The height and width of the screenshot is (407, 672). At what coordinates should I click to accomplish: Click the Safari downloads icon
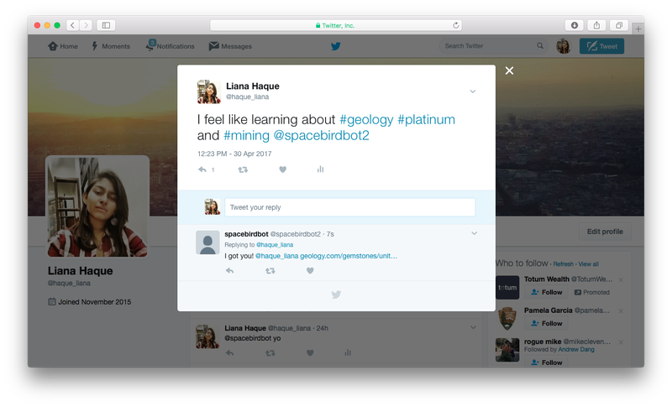click(x=575, y=25)
